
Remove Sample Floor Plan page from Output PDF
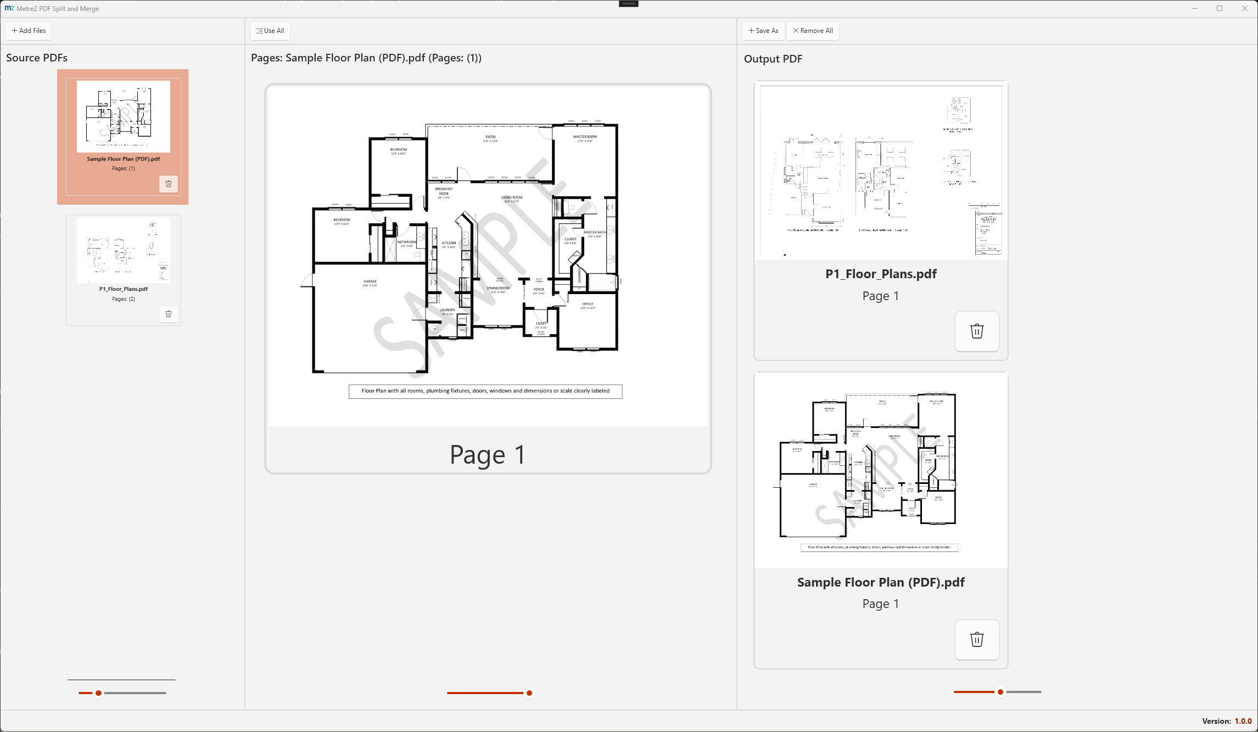pyautogui.click(x=976, y=640)
